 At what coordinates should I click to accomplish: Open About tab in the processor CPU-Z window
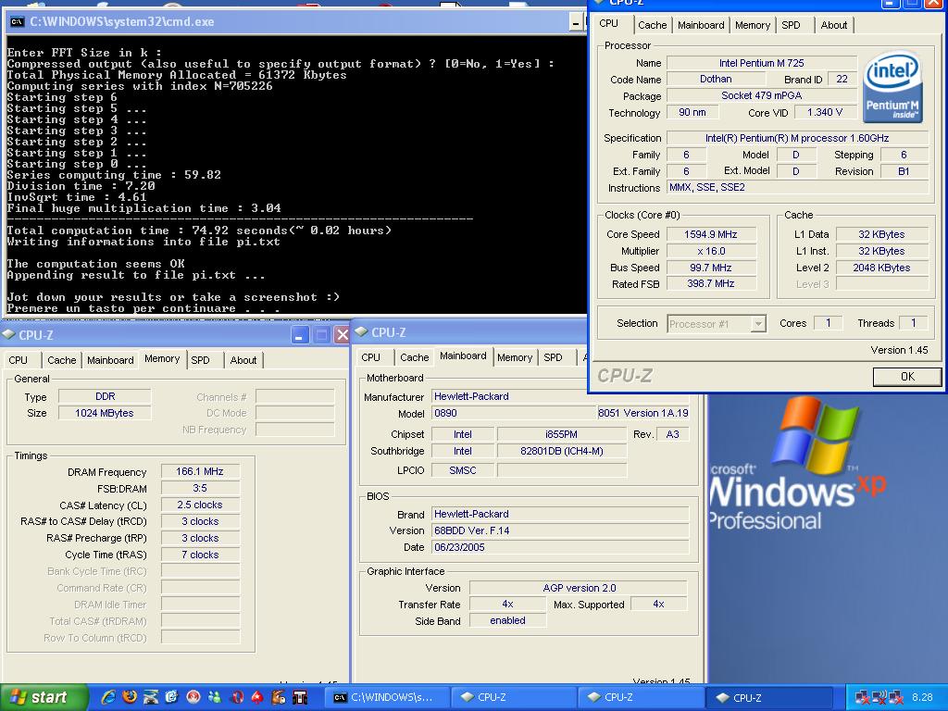pos(834,25)
